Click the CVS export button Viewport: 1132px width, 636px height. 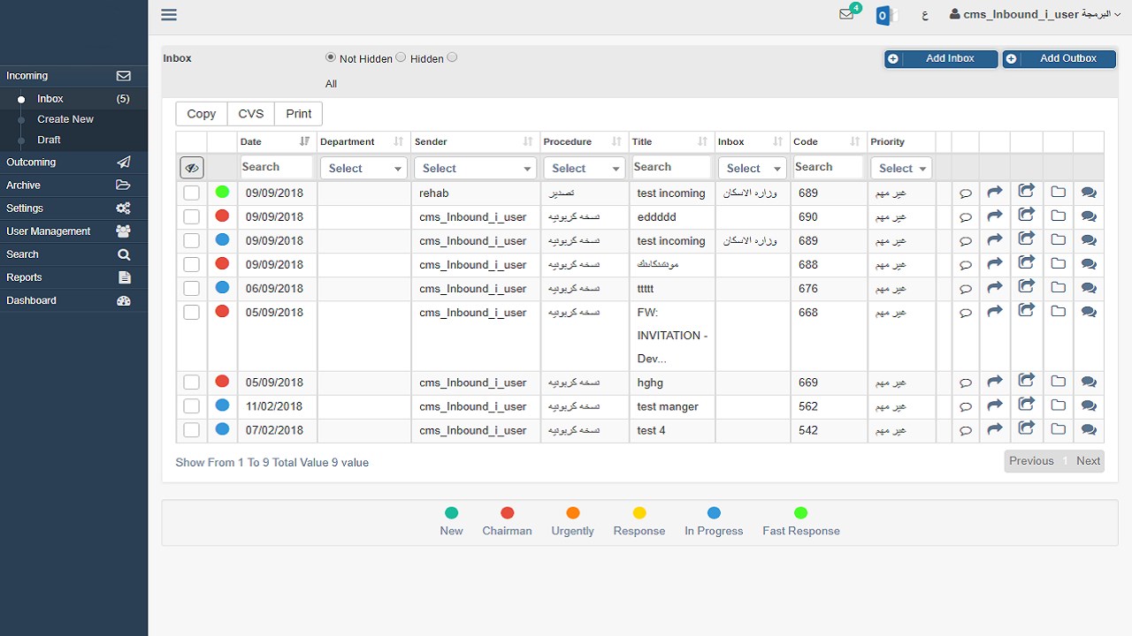pyautogui.click(x=251, y=114)
